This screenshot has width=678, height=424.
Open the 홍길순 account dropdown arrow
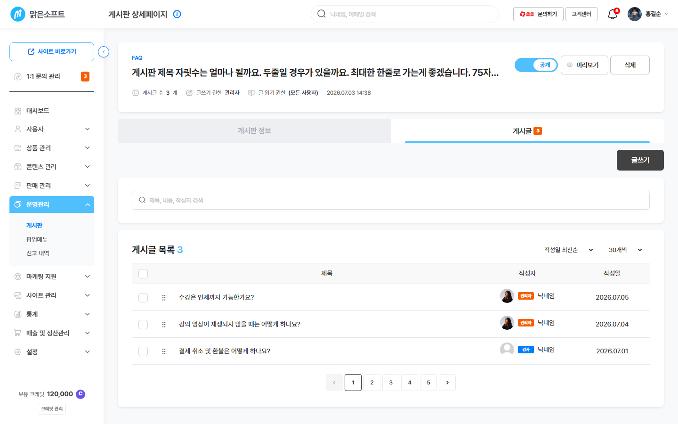coord(666,14)
